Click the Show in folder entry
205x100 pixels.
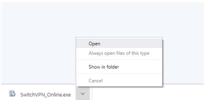(x=119, y=67)
